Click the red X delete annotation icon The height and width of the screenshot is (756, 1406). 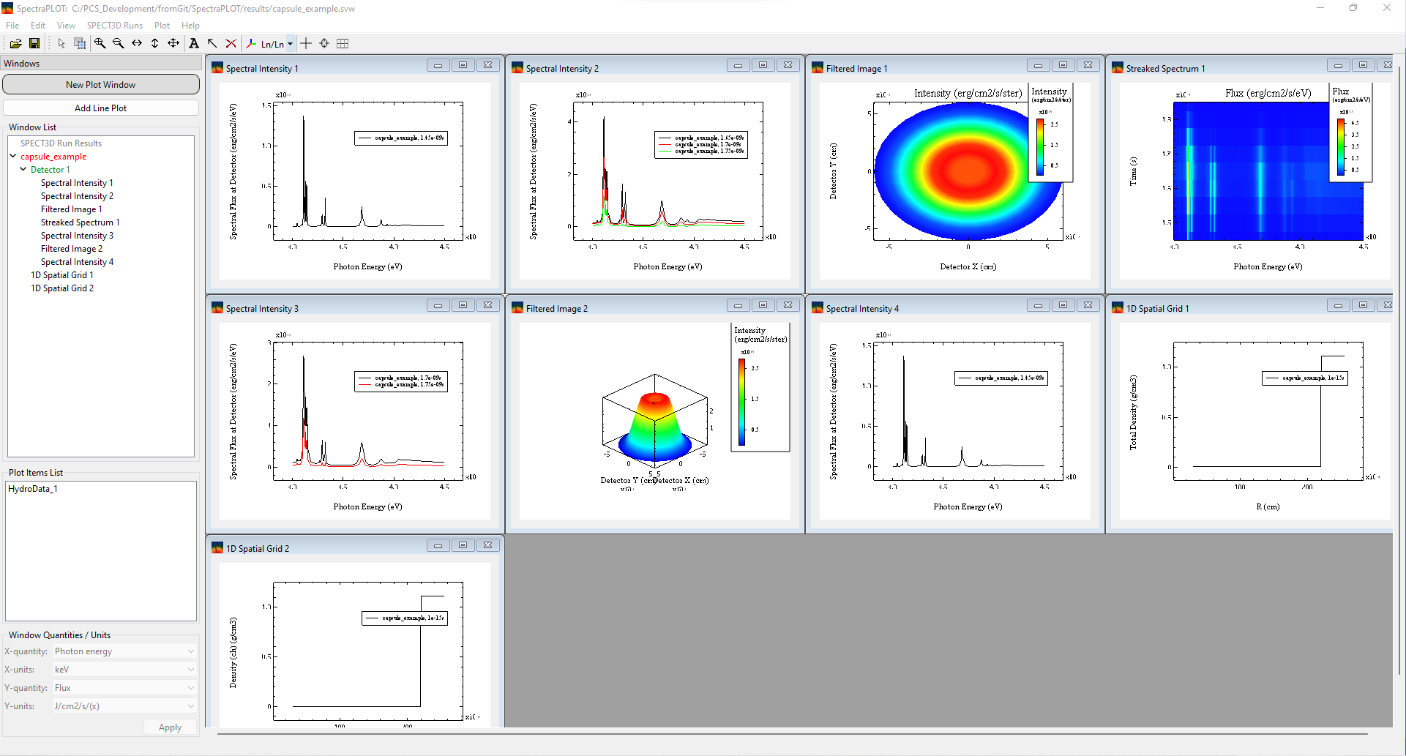click(x=231, y=44)
